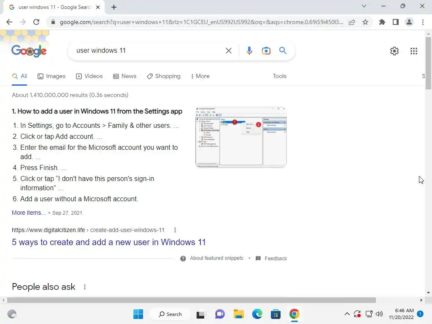Click the vertical scrollbar thumb

tap(428, 63)
